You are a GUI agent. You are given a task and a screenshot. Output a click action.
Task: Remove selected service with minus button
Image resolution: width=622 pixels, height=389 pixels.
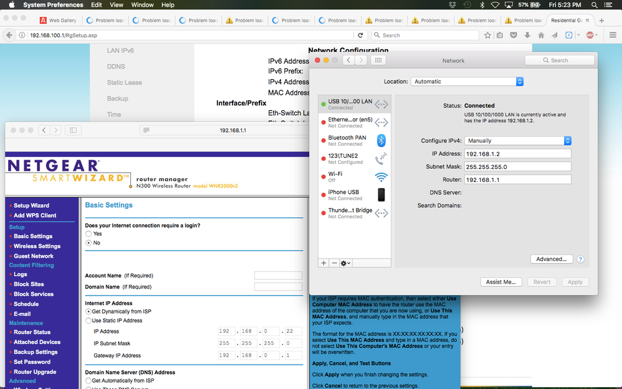[334, 263]
